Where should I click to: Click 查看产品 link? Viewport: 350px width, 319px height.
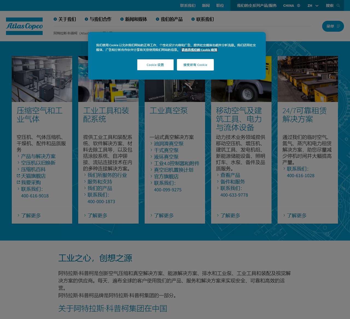[230, 175]
